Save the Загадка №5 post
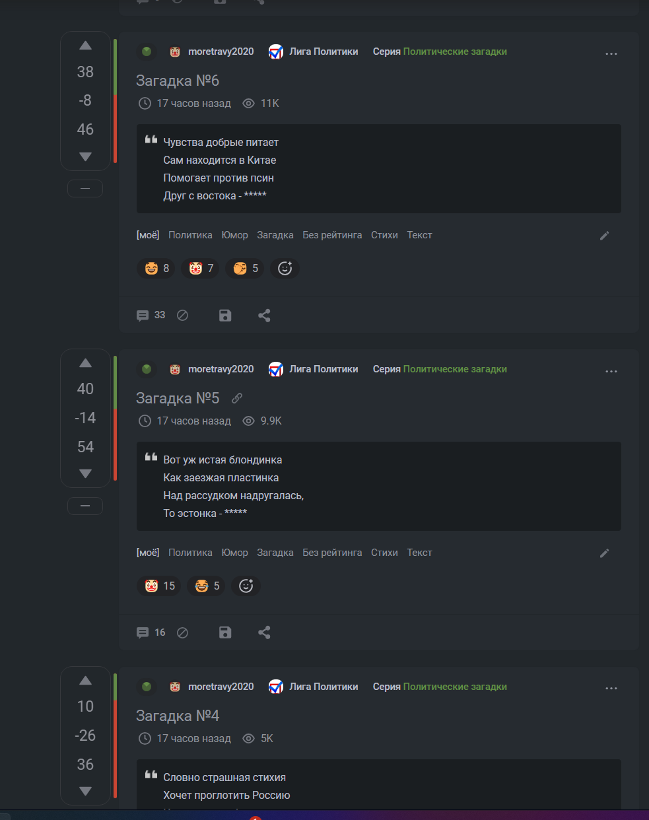The image size is (649, 820). (225, 632)
